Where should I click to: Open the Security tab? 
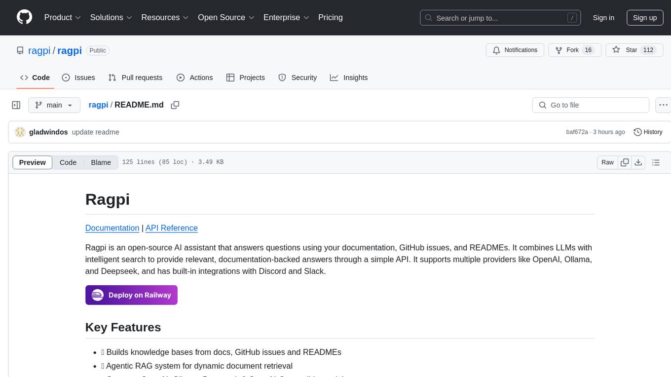(298, 77)
